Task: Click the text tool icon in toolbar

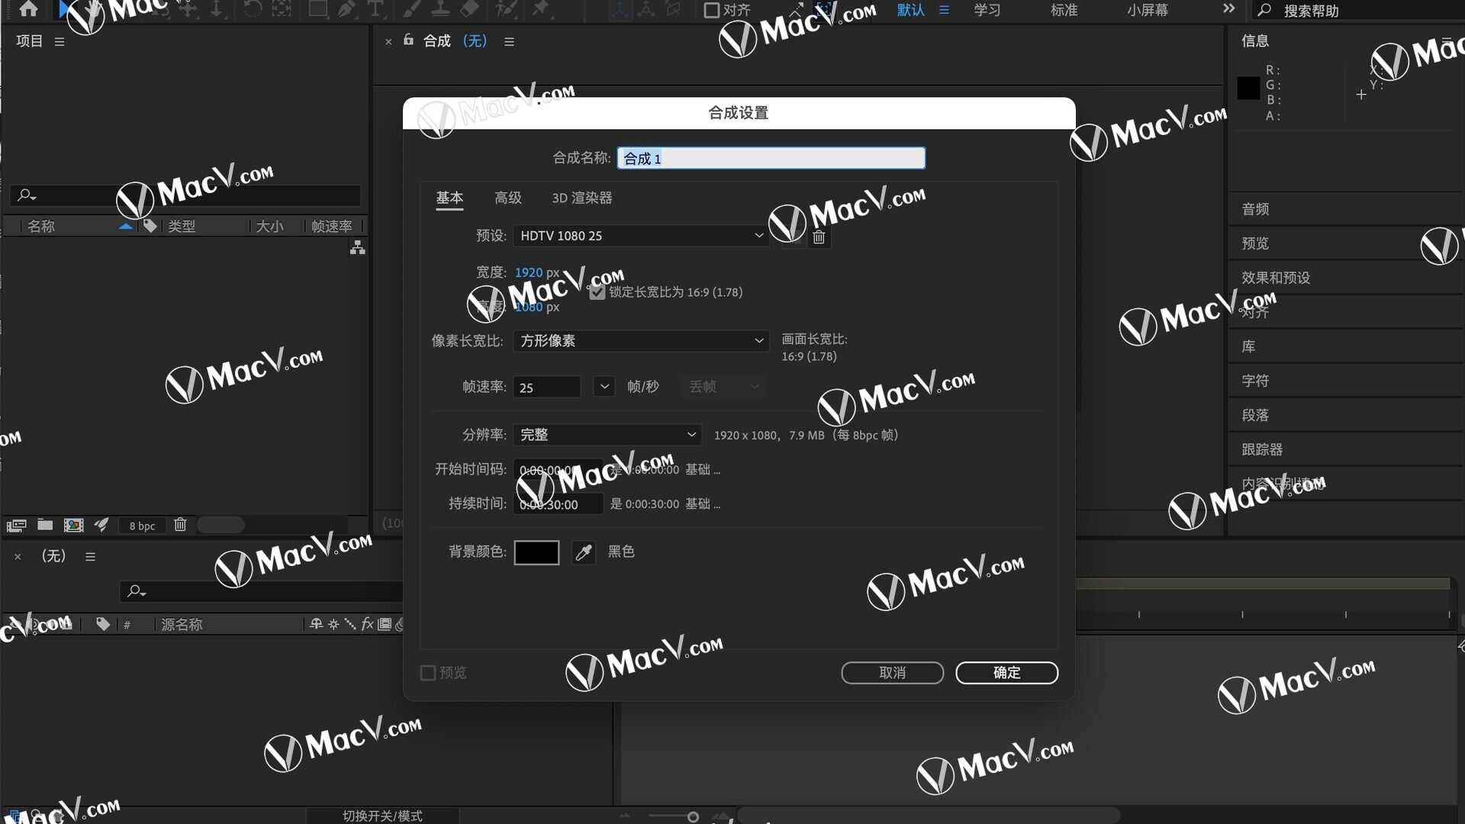Action: pos(375,10)
